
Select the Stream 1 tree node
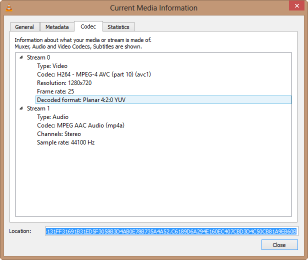[38, 108]
